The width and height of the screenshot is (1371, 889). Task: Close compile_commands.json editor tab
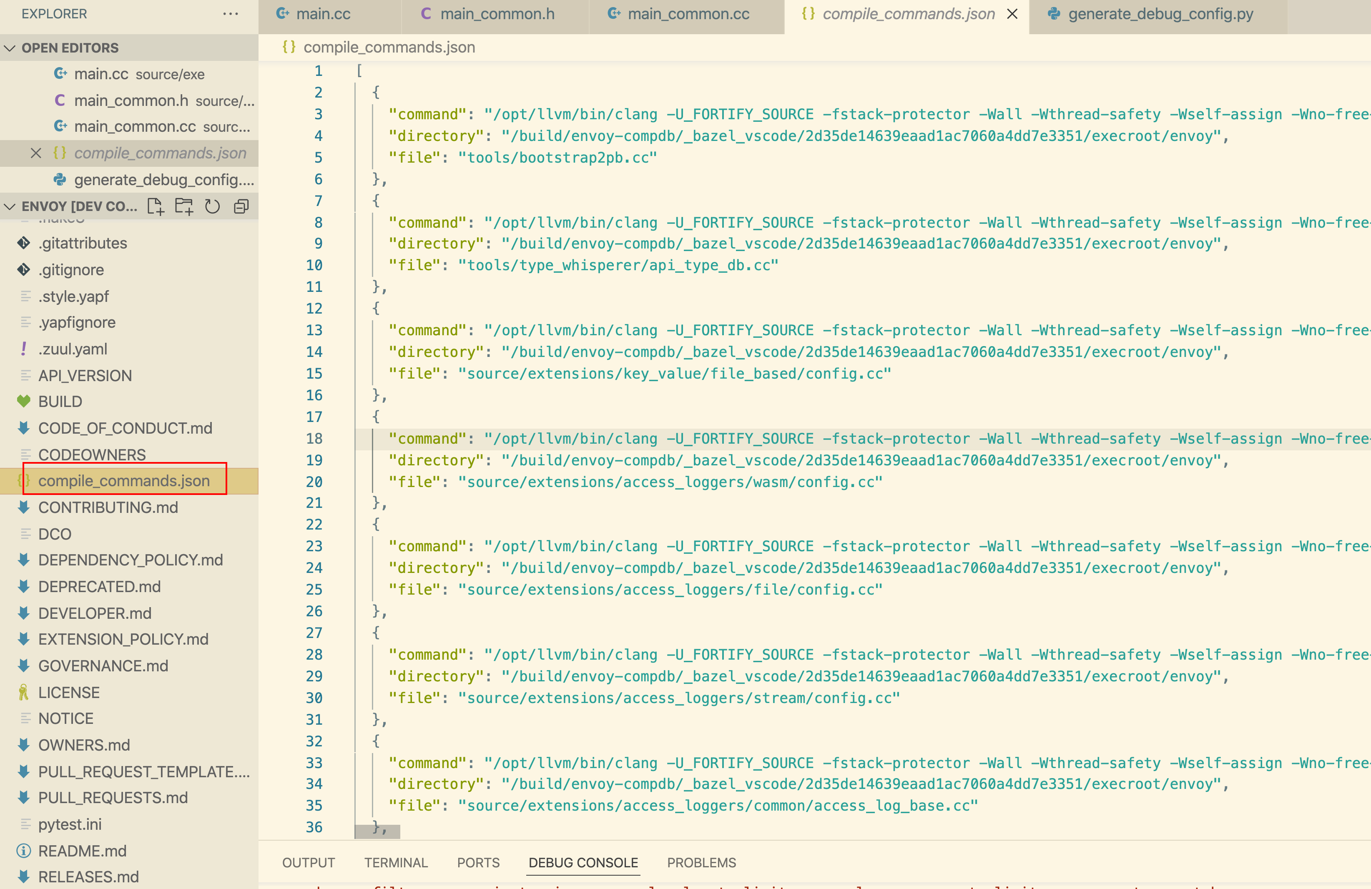pyautogui.click(x=1012, y=14)
